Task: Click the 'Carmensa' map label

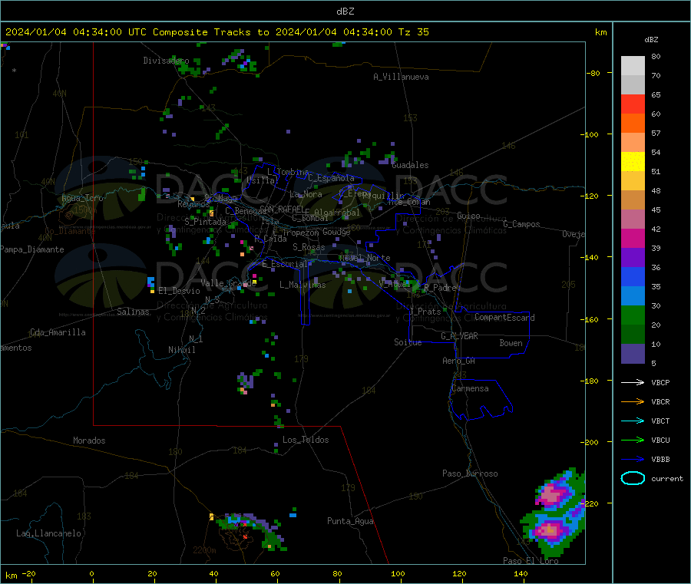Action: 470,388
